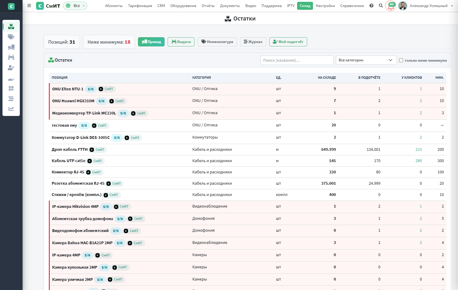Open the Настройки menu

[325, 6]
